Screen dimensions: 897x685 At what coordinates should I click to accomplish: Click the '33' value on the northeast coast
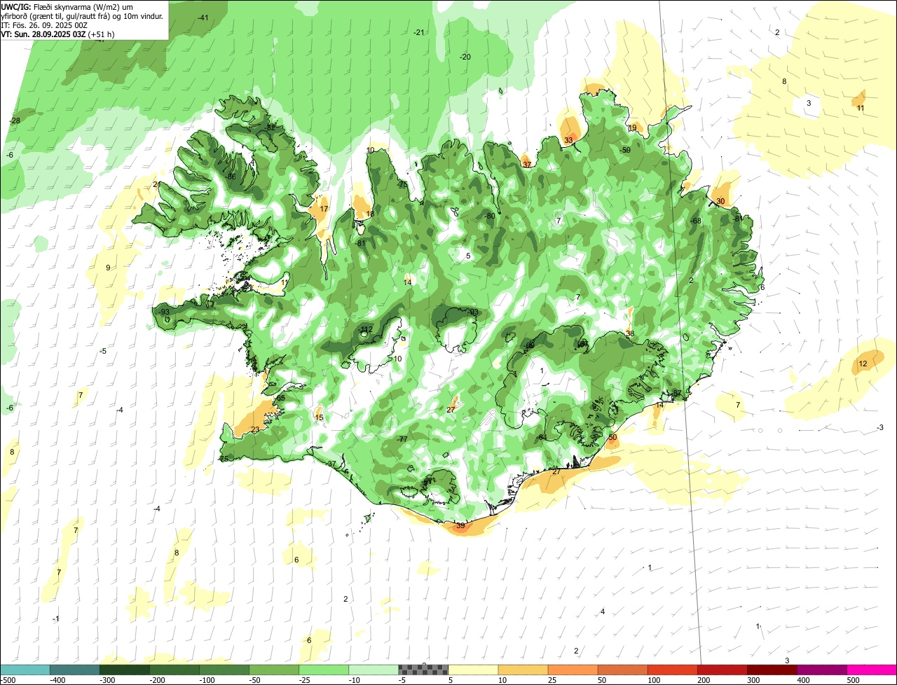tap(568, 140)
